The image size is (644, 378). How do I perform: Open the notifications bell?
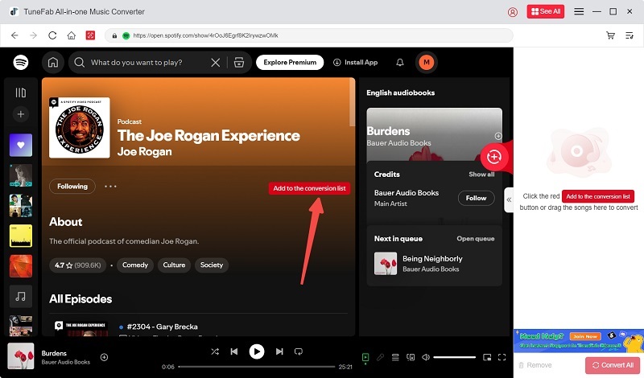[x=399, y=63]
